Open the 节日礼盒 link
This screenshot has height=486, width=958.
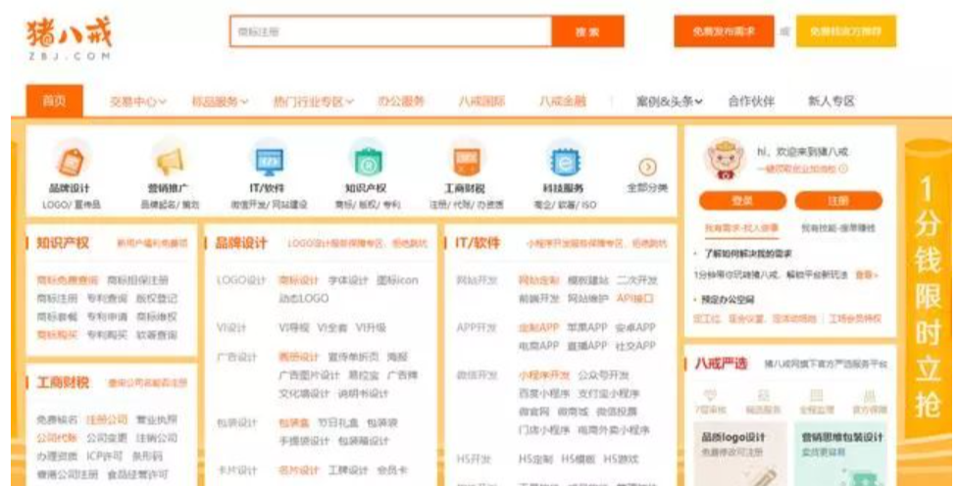[x=338, y=422]
